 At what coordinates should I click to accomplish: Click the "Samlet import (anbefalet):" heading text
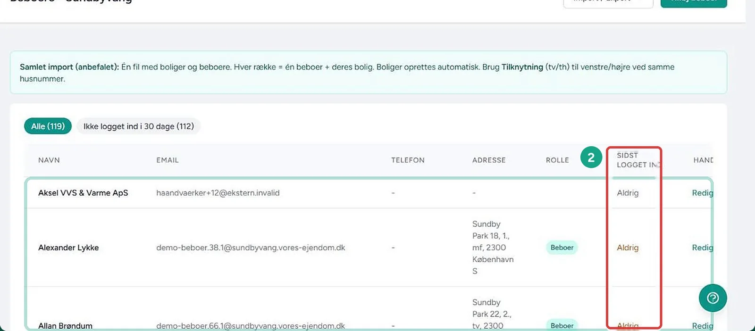tap(69, 67)
